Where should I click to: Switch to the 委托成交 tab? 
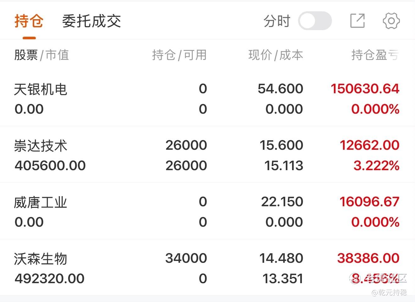91,21
